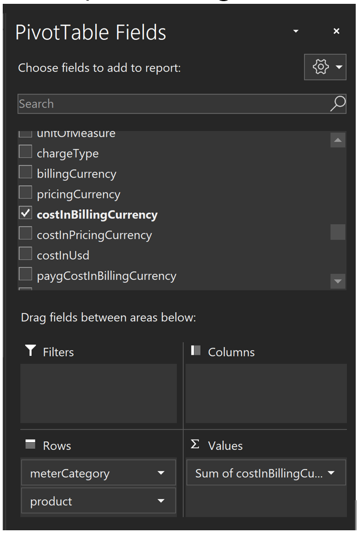Click the Rows area icon

(x=30, y=445)
